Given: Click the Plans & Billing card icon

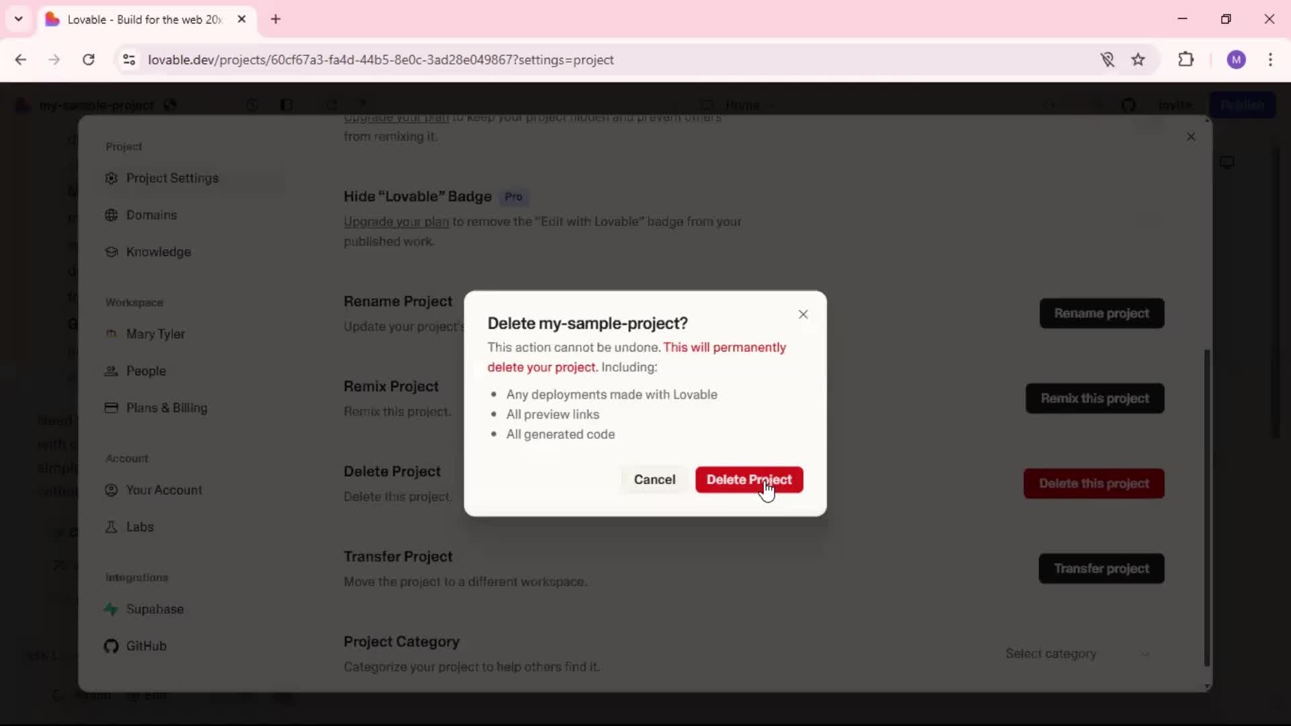Looking at the screenshot, I should click(112, 408).
